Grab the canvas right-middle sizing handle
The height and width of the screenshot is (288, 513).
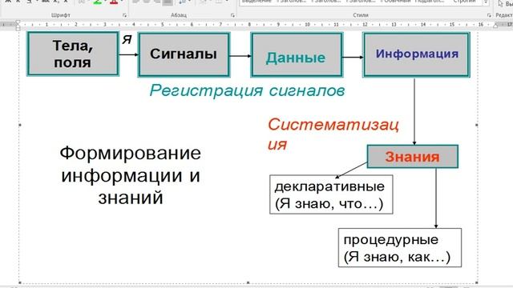pos(477,125)
